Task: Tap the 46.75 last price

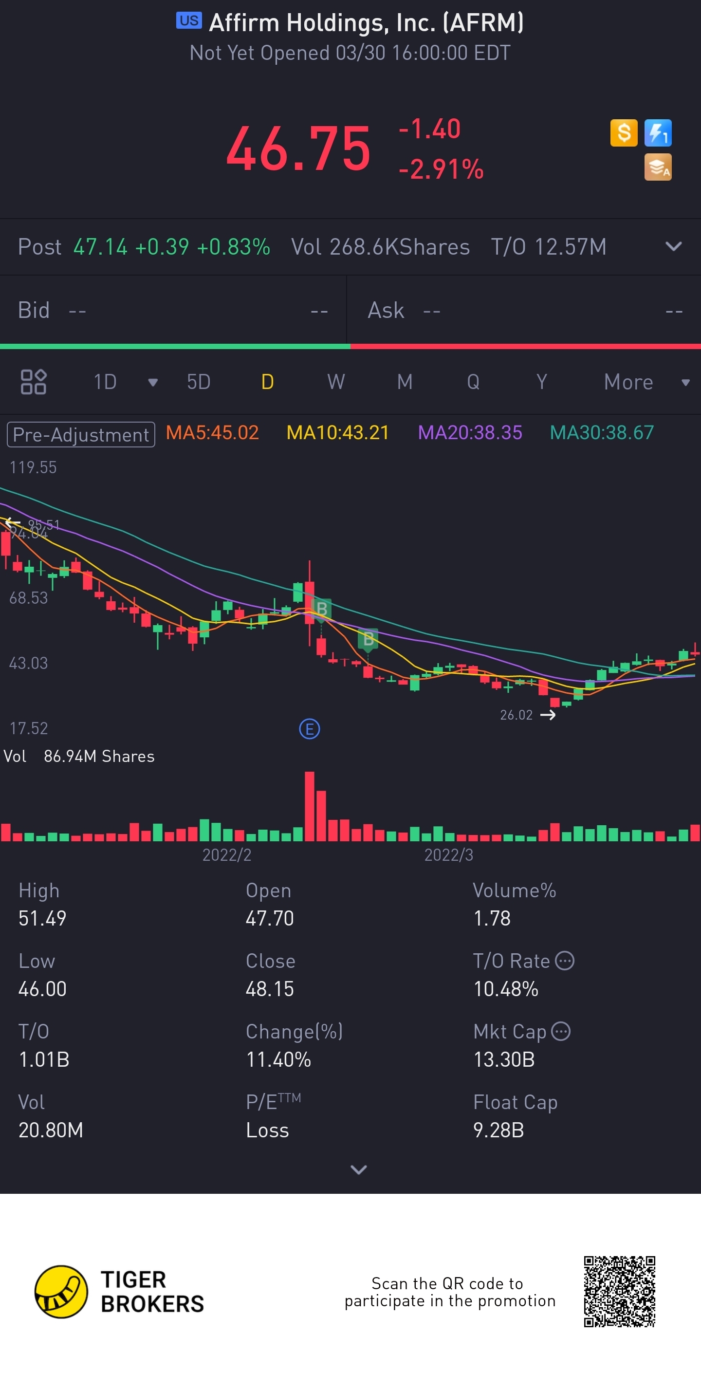Action: click(x=298, y=149)
